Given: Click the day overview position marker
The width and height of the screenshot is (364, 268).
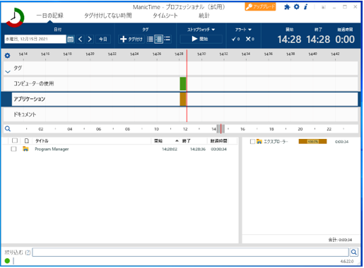Looking at the screenshot, I should [x=221, y=129].
